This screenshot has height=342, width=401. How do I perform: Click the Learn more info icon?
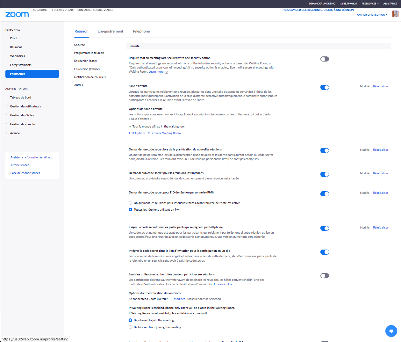tap(166, 72)
